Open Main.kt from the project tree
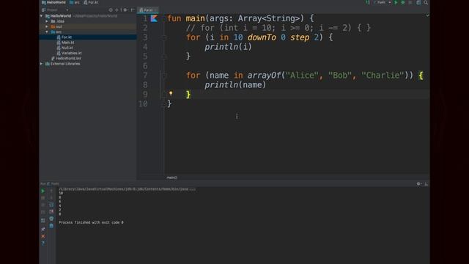Screen dimensions: 469x264 point(67,43)
